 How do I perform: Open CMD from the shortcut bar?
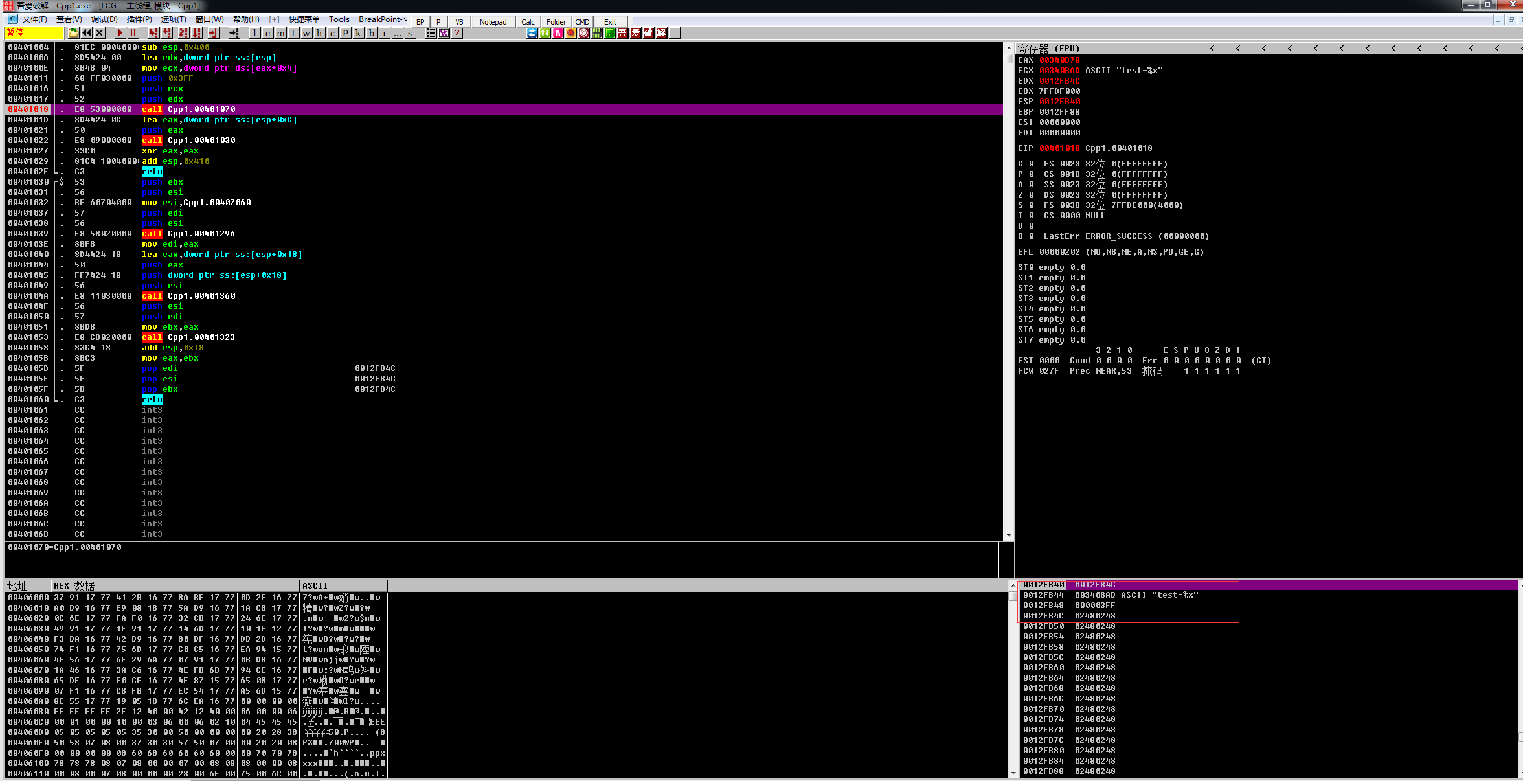[583, 21]
